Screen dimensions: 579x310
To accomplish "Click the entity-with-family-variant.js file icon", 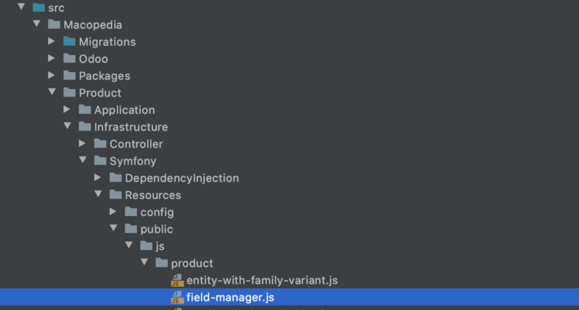I will [x=177, y=281].
